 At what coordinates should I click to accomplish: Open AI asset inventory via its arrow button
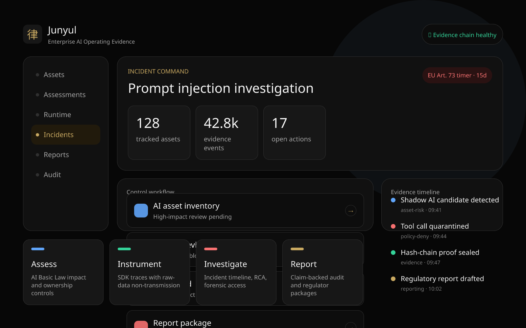click(351, 211)
